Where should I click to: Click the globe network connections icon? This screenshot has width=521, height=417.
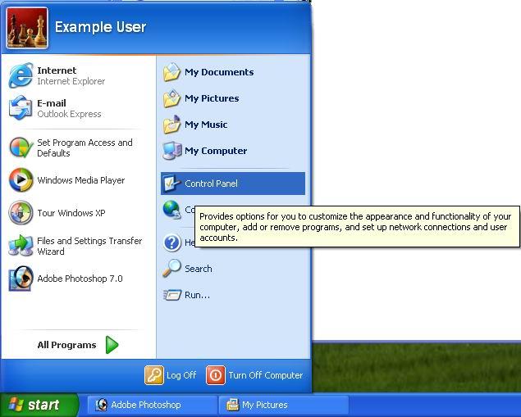tap(171, 210)
